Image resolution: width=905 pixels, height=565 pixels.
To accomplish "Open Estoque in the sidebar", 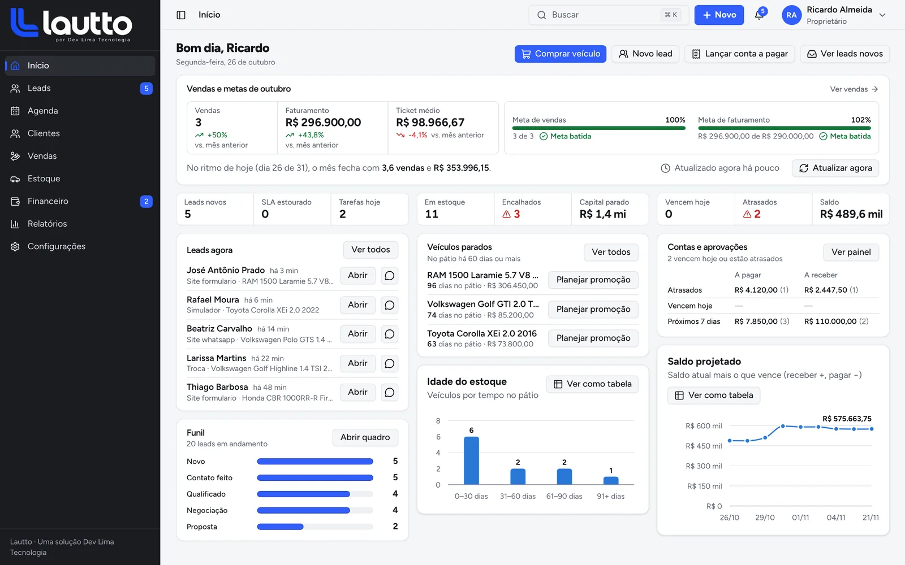I will pos(80,179).
